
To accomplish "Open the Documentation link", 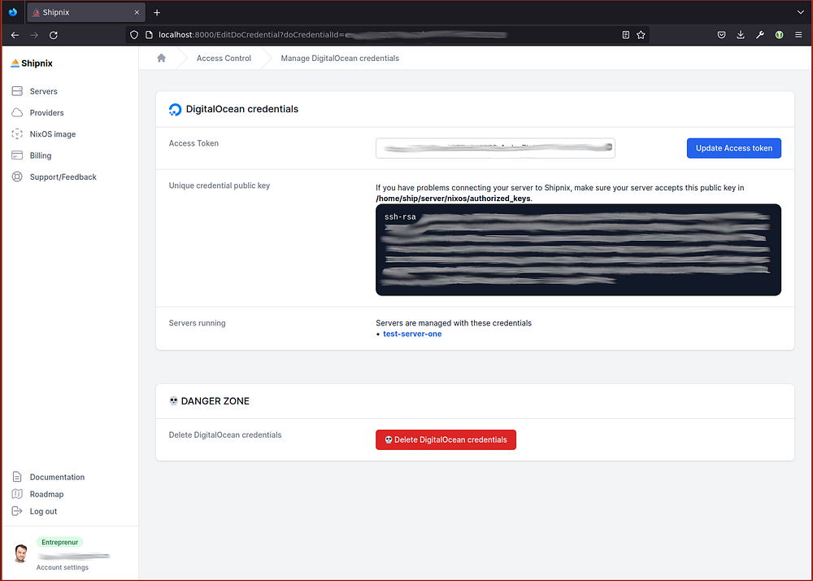I will point(57,477).
